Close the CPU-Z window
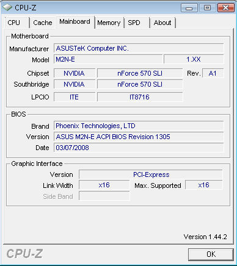Viewport: 237px width, 266px height. pos(225,8)
